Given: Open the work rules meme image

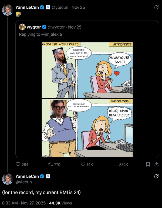Looking at the screenshot, I should [x=87, y=100].
